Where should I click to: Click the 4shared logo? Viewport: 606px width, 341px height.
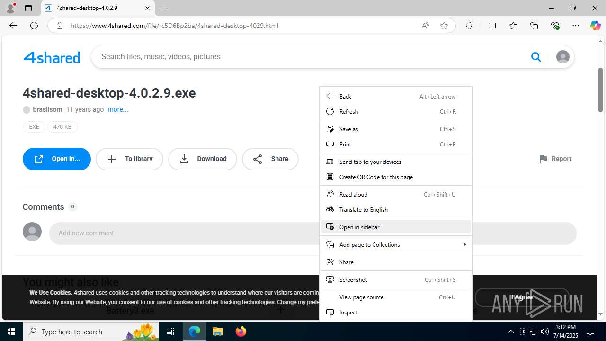[x=52, y=57]
